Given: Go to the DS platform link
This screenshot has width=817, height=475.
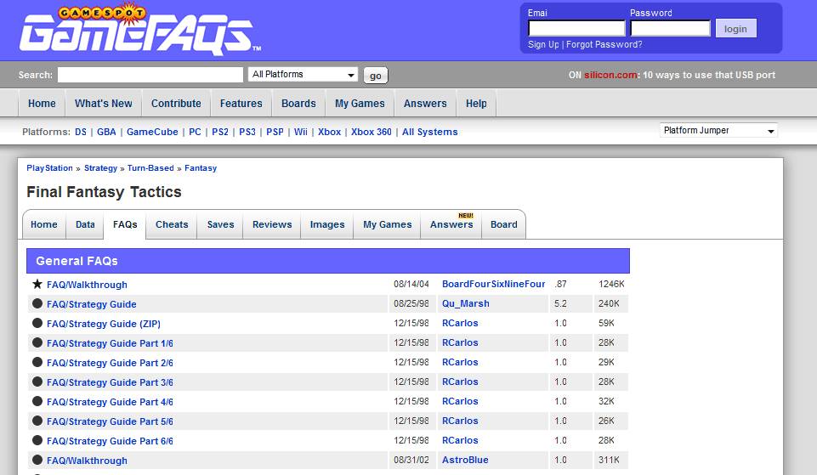Looking at the screenshot, I should 81,132.
